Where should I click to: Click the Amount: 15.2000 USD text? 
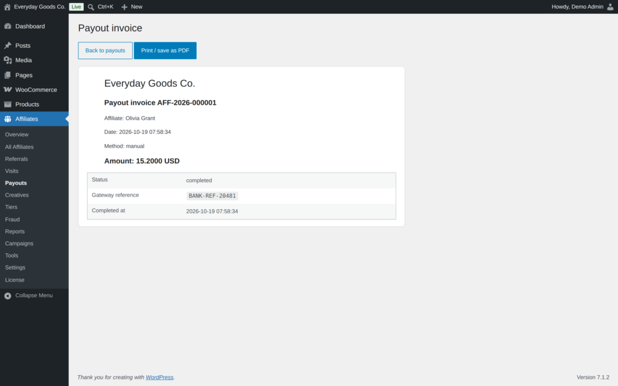tap(142, 160)
